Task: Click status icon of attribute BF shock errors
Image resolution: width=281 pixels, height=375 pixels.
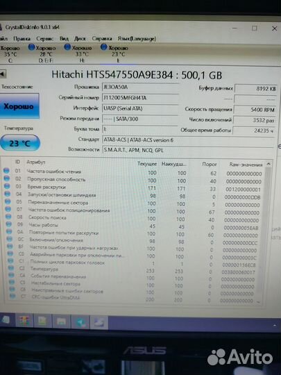Action: (10, 247)
